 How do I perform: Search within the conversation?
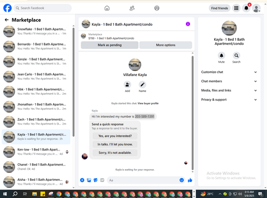pos(237,56)
